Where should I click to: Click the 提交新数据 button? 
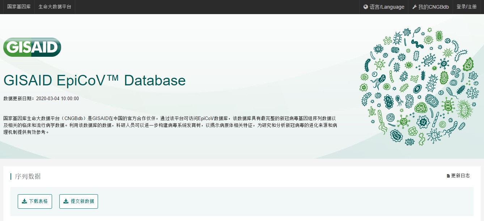coord(78,201)
